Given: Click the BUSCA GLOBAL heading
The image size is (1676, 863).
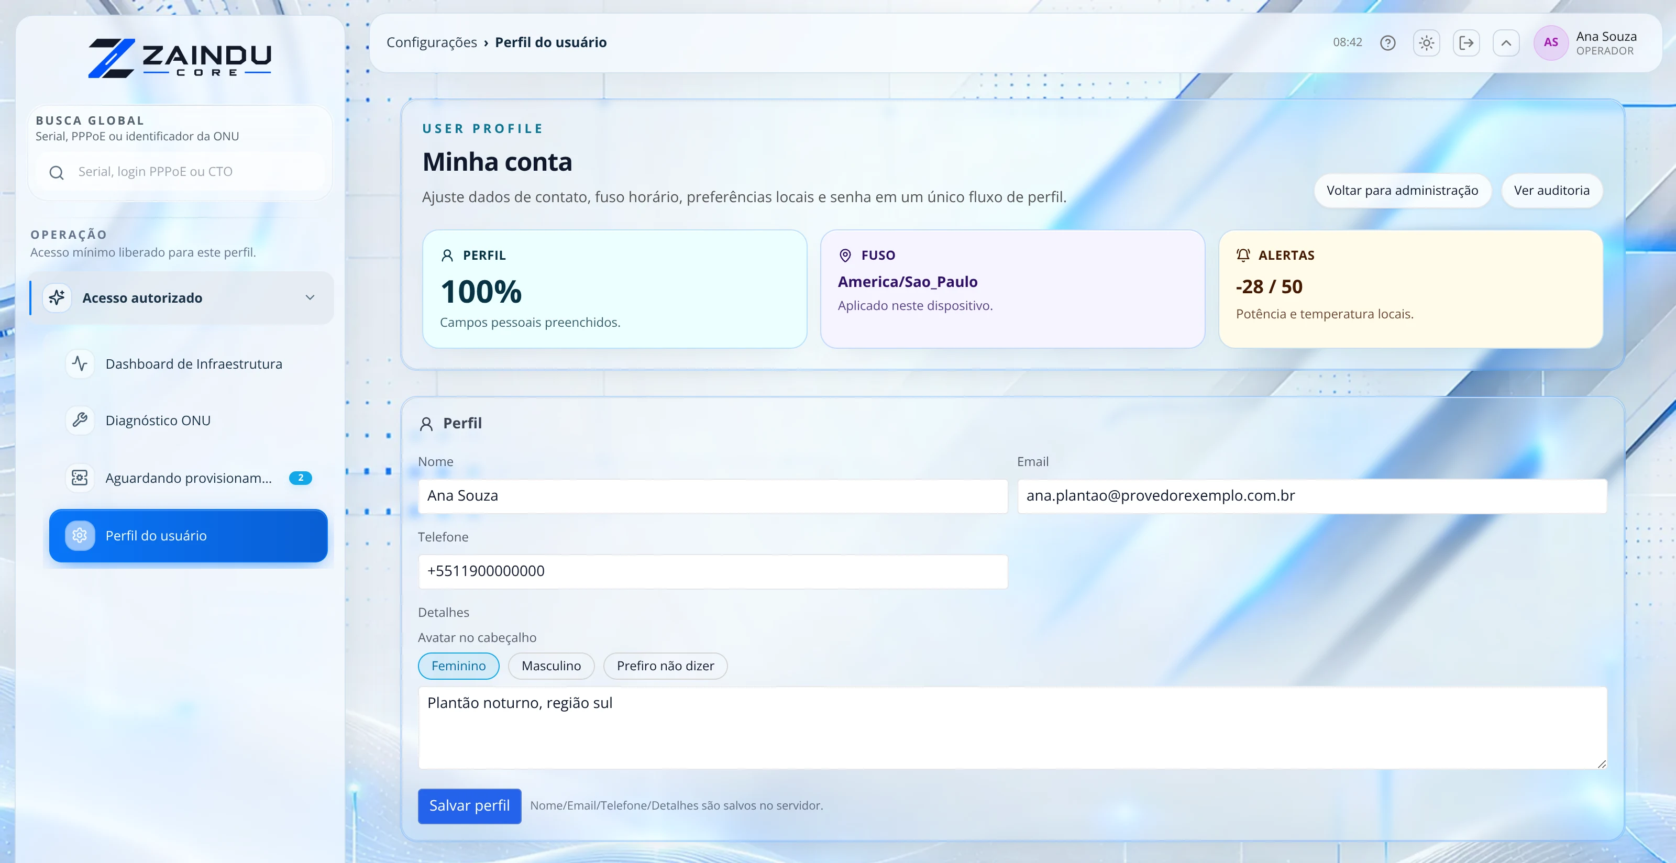Looking at the screenshot, I should pos(90,120).
